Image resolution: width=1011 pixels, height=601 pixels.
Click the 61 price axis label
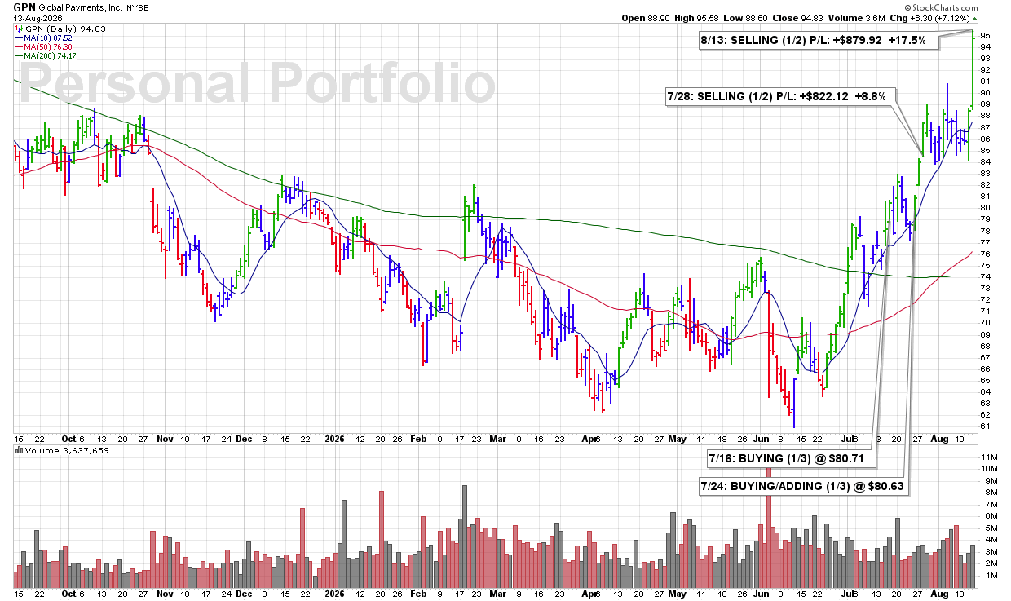point(986,426)
